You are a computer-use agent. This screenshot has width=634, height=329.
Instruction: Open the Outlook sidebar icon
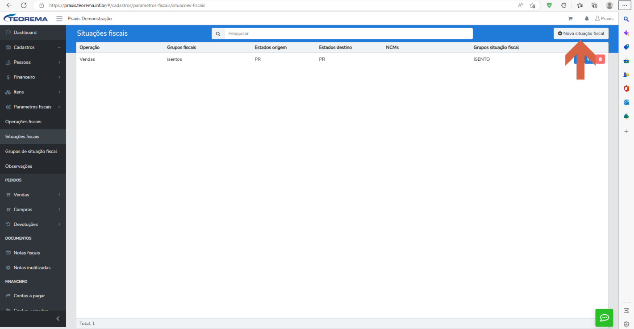point(626,102)
